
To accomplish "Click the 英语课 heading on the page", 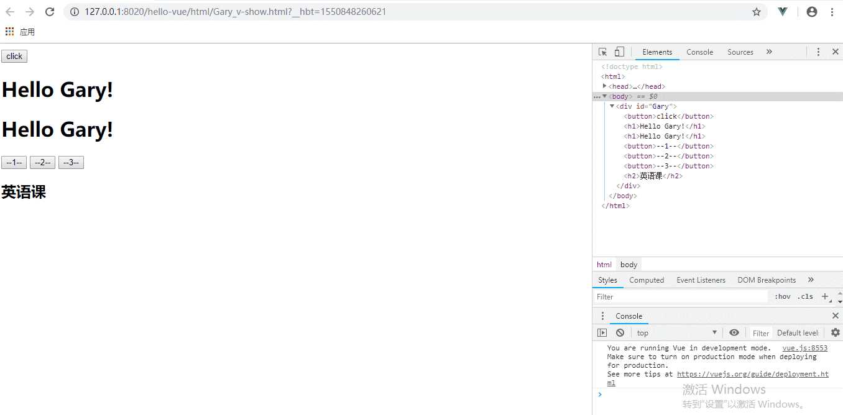I will pos(24,192).
